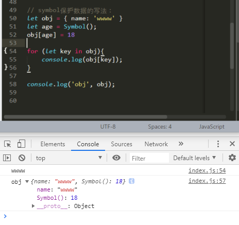239x225 pixels.
Task: Toggle the device toolbar icon
Action: (x=21, y=144)
